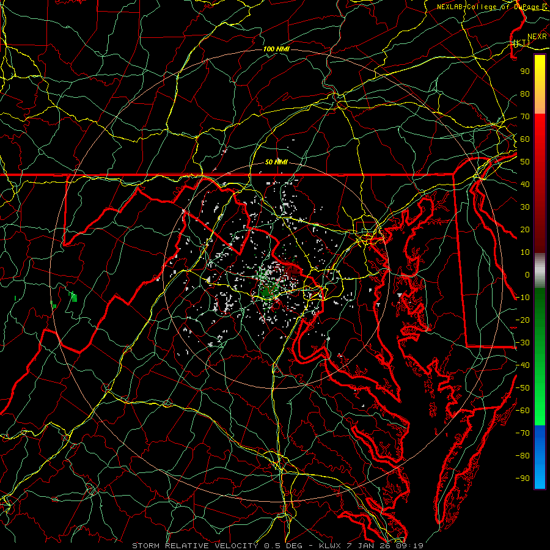
Task: Click the "50 NMI" range ring label
Action: tap(276, 162)
